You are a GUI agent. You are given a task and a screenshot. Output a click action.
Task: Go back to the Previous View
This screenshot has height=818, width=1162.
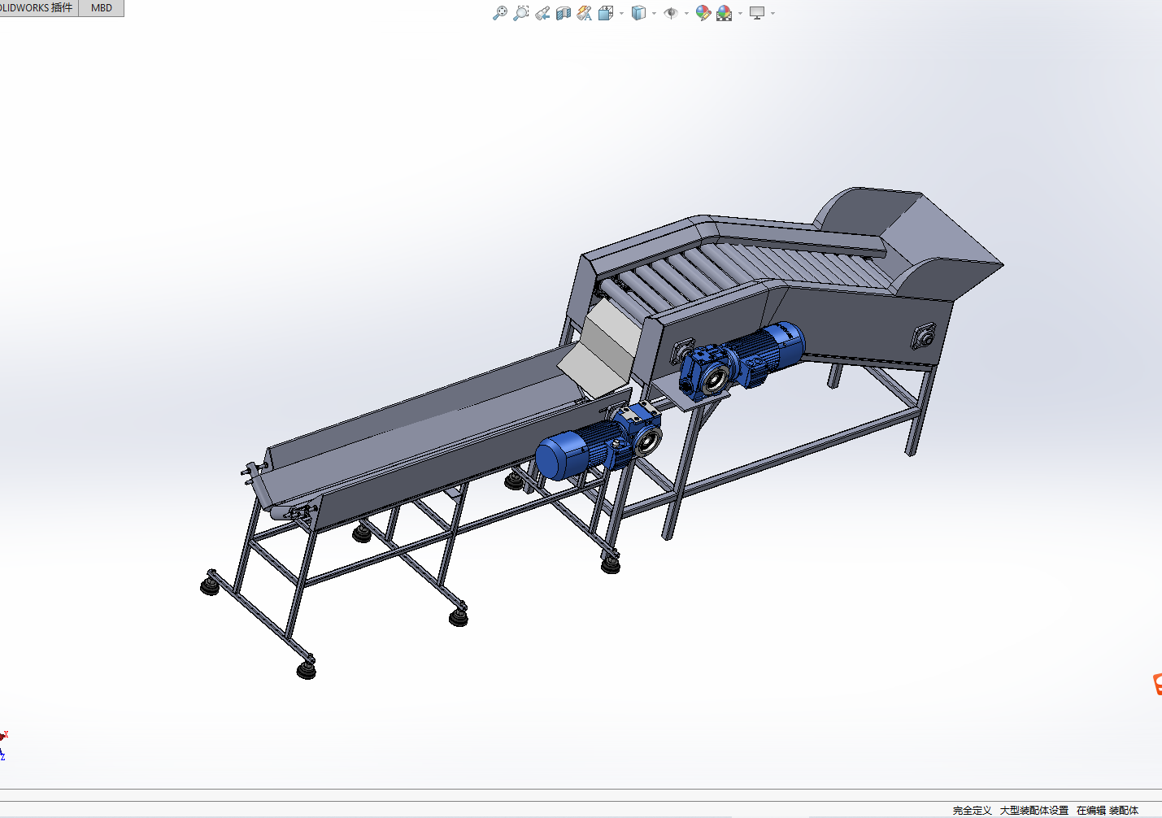[542, 13]
